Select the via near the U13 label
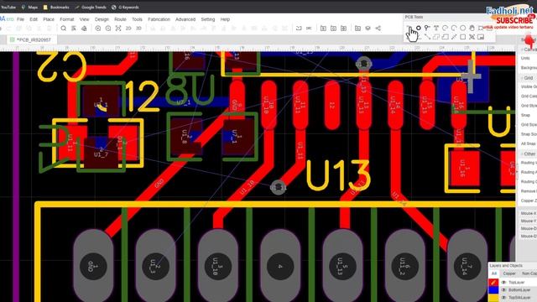The height and width of the screenshot is (302, 537). 278,187
